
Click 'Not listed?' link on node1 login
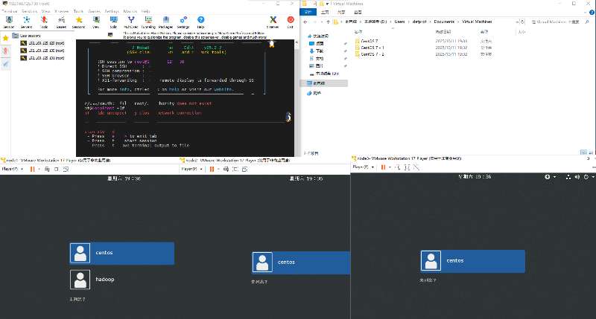point(77,299)
